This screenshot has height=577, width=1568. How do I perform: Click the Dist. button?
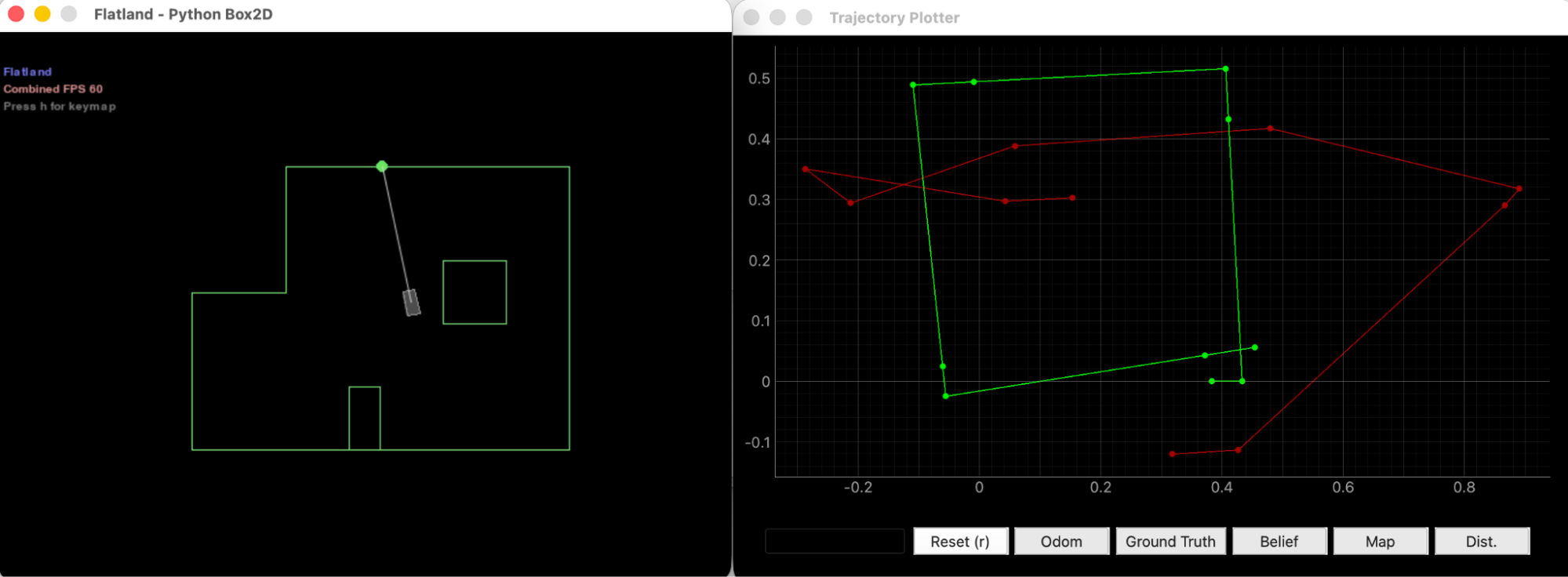[1482, 541]
